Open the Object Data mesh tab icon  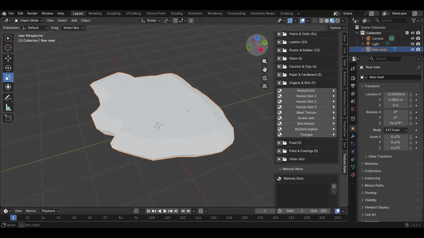tap(353, 167)
